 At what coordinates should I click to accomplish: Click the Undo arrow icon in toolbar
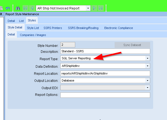[x=8, y=8]
